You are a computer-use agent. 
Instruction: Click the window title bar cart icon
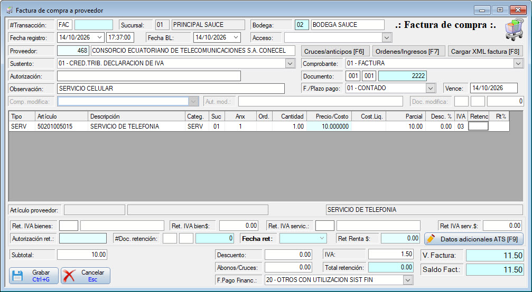(x=10, y=10)
